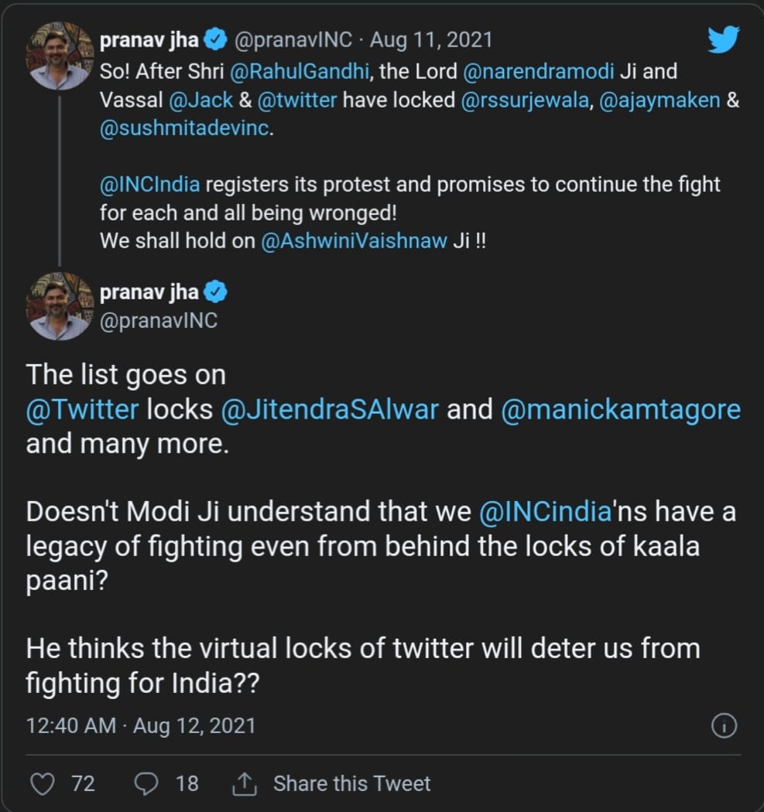Open top tweet's pranav jha avatar
764x812 pixels.
60,56
